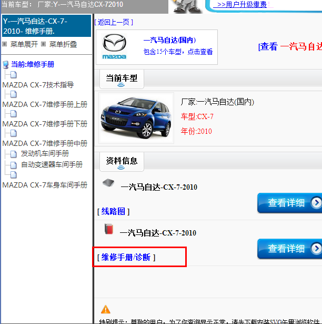Click 包含15个车型，点击查看 link
The image size is (322, 324).
(x=178, y=52)
